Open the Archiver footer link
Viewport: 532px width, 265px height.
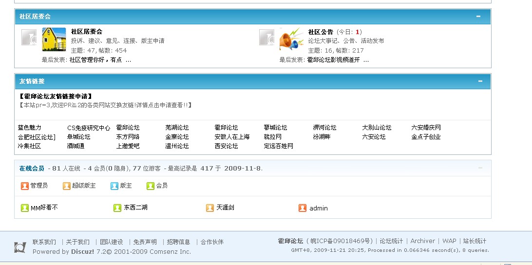click(422, 241)
